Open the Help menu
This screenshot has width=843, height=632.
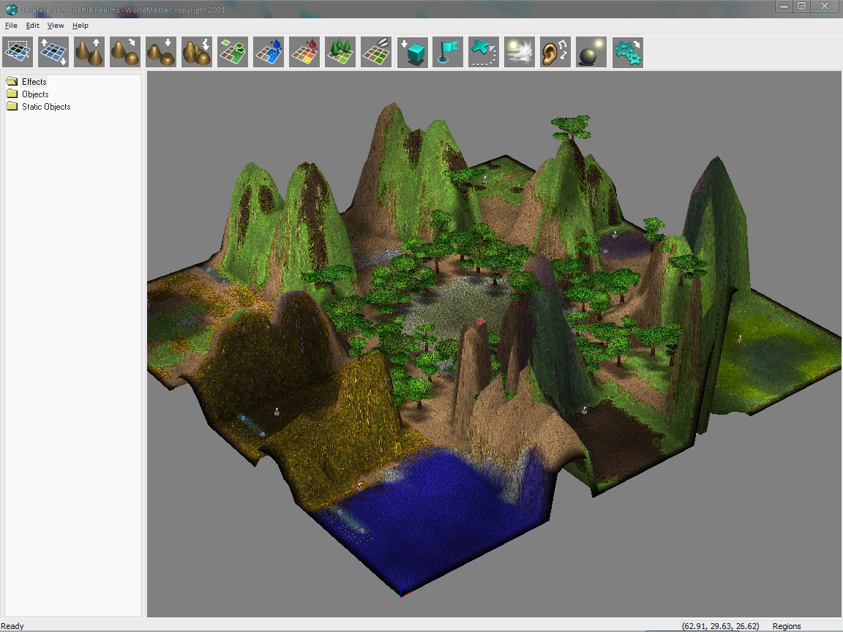click(x=80, y=26)
